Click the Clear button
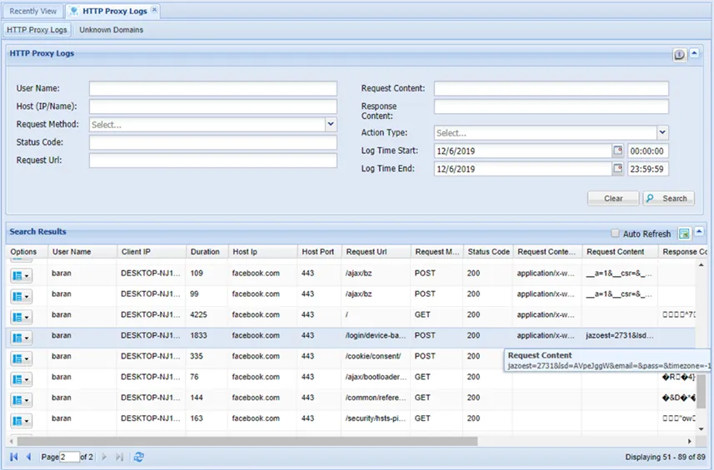Screen dimensions: 714x470 coord(613,198)
